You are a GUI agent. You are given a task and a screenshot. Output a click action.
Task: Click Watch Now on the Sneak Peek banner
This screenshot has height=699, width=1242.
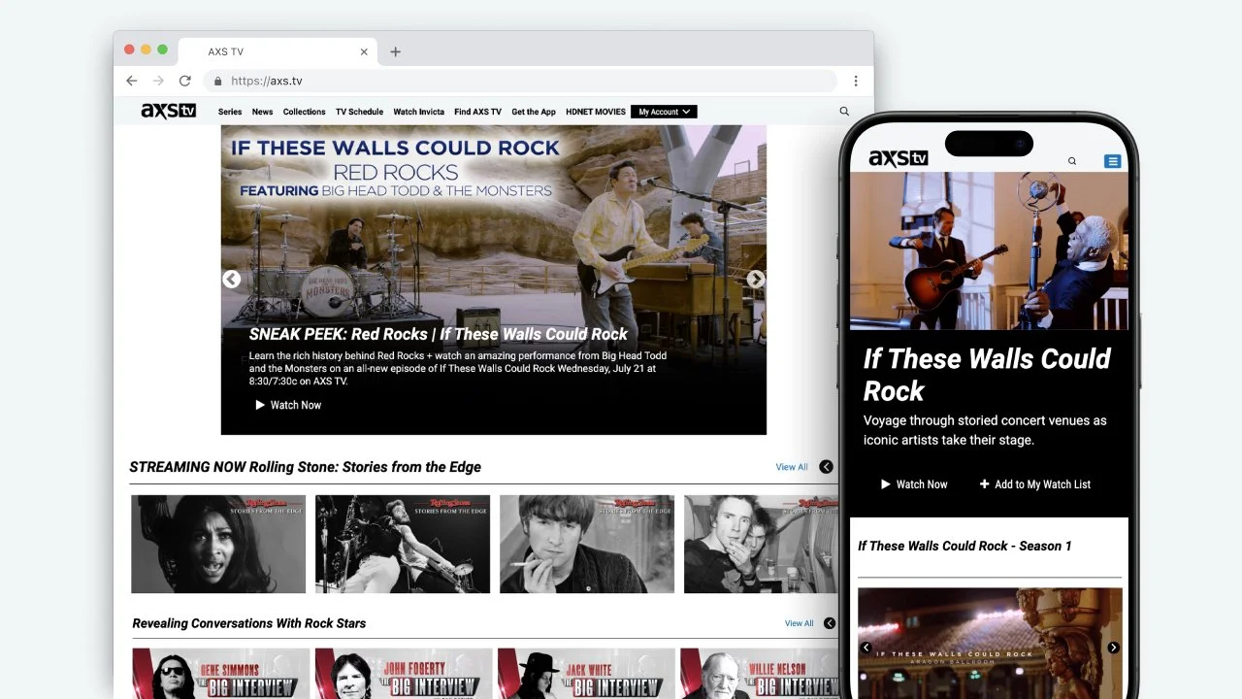(x=288, y=405)
